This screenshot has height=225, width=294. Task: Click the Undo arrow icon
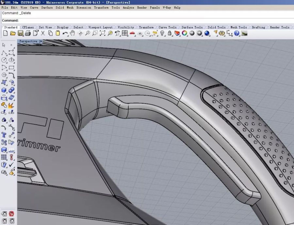click(x=65, y=33)
